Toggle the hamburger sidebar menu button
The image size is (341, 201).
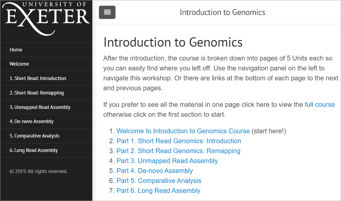pos(107,12)
